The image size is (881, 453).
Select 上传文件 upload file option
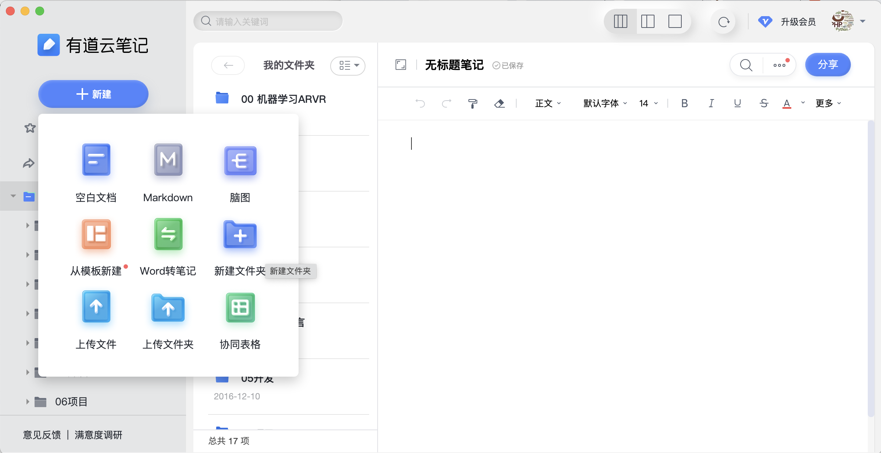pos(96,320)
